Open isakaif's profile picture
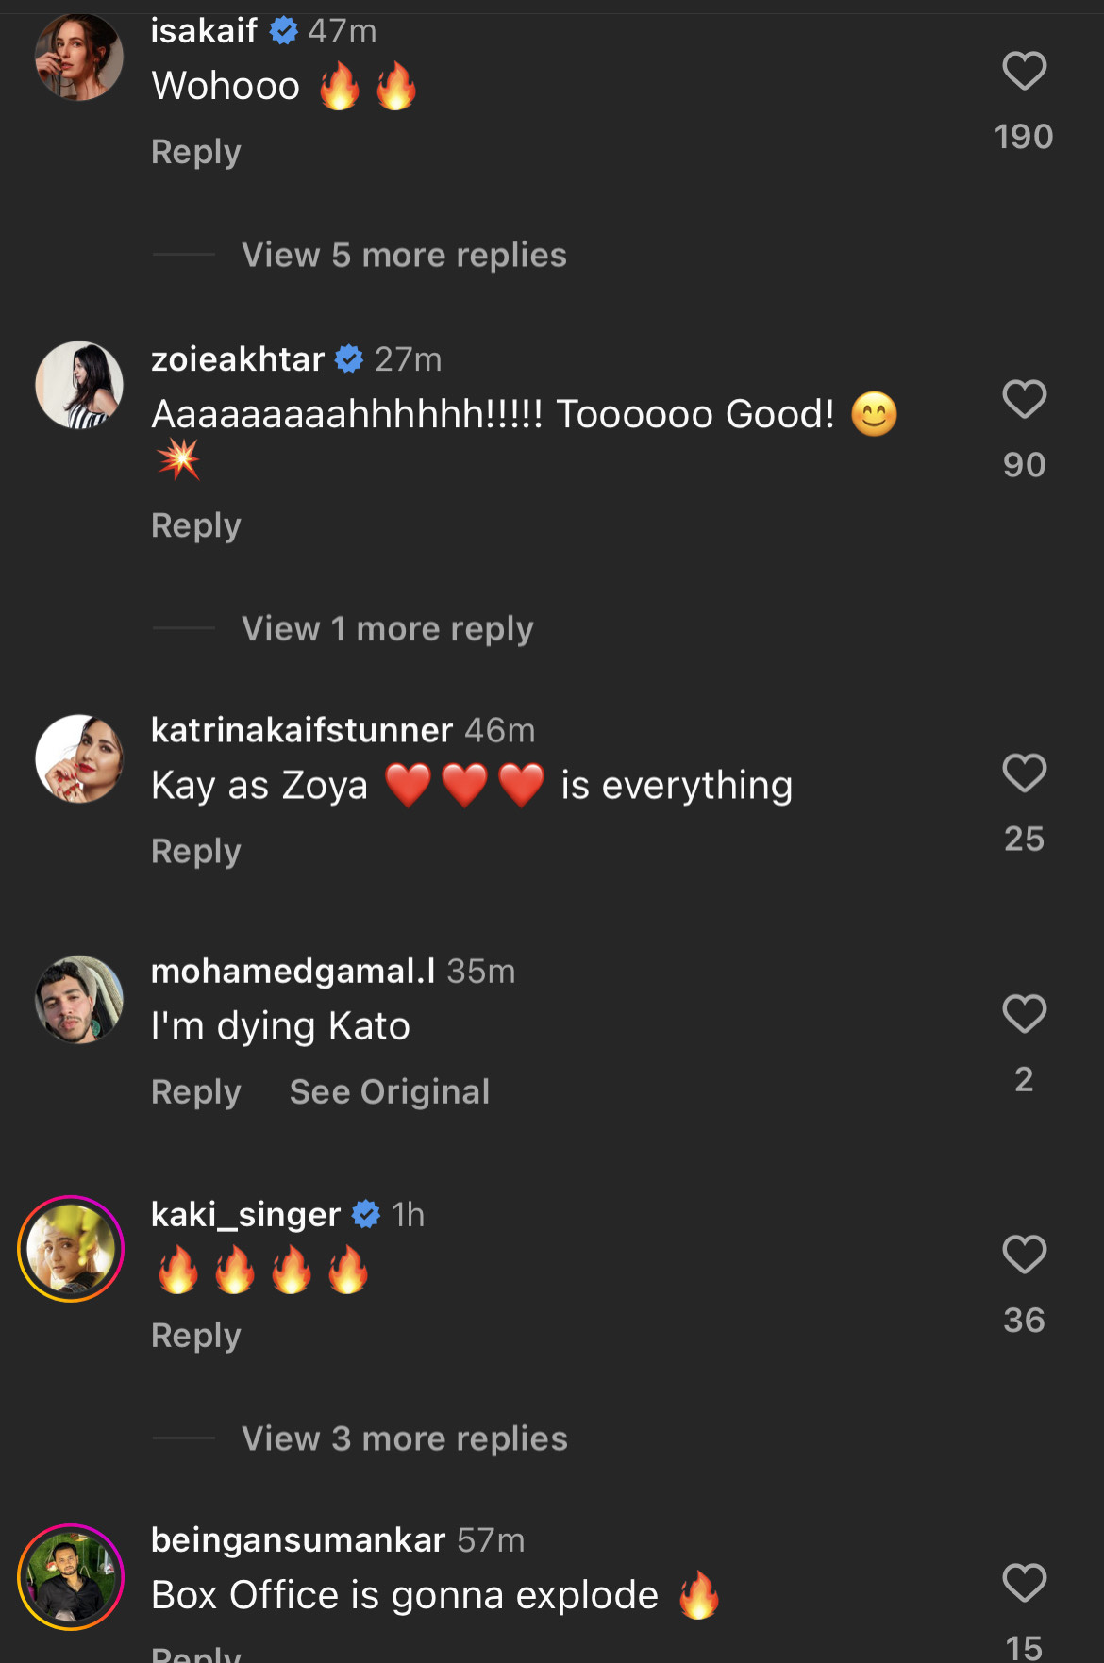Screen dimensions: 1104x1663 click(79, 57)
